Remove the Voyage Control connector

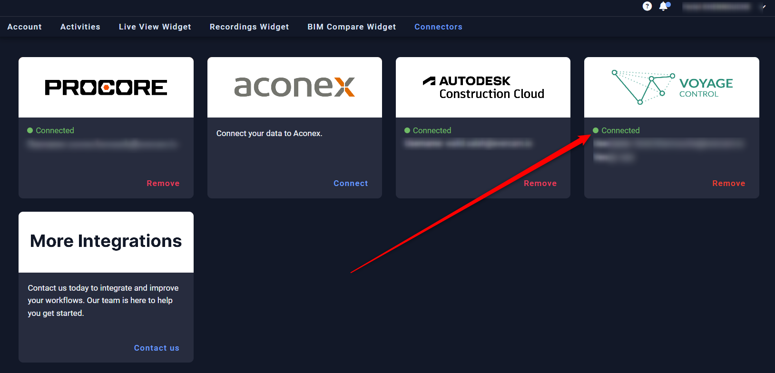point(728,183)
